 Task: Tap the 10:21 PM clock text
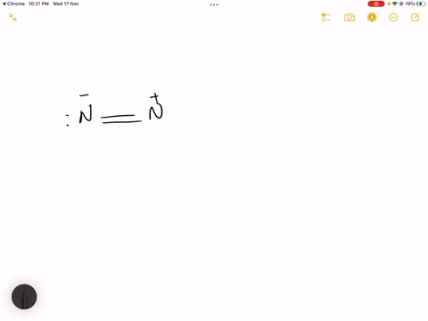pyautogui.click(x=38, y=4)
